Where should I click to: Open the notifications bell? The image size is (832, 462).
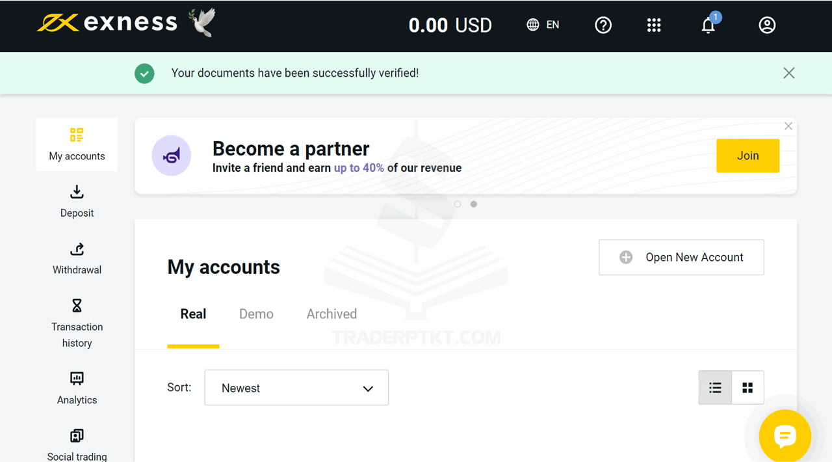click(x=708, y=25)
